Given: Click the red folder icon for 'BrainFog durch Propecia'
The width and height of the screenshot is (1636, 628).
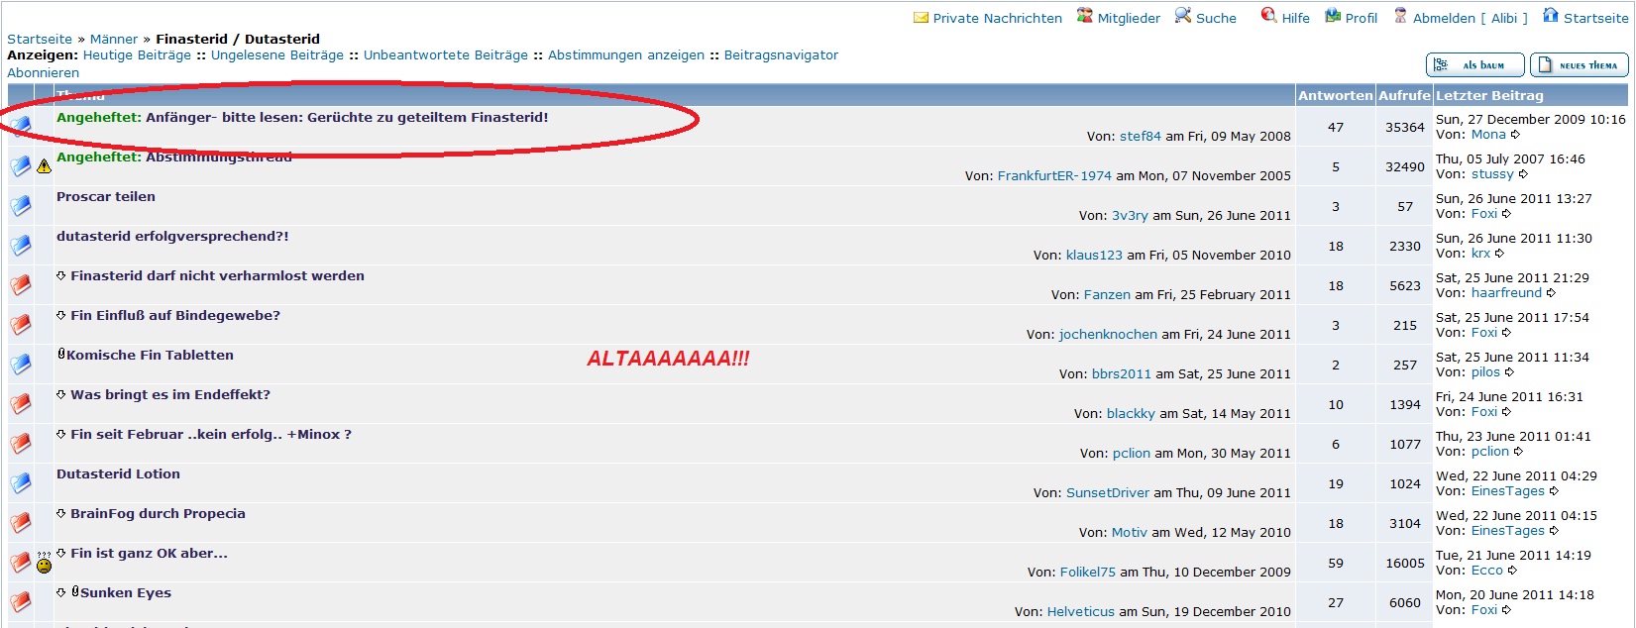Looking at the screenshot, I should pos(21,523).
